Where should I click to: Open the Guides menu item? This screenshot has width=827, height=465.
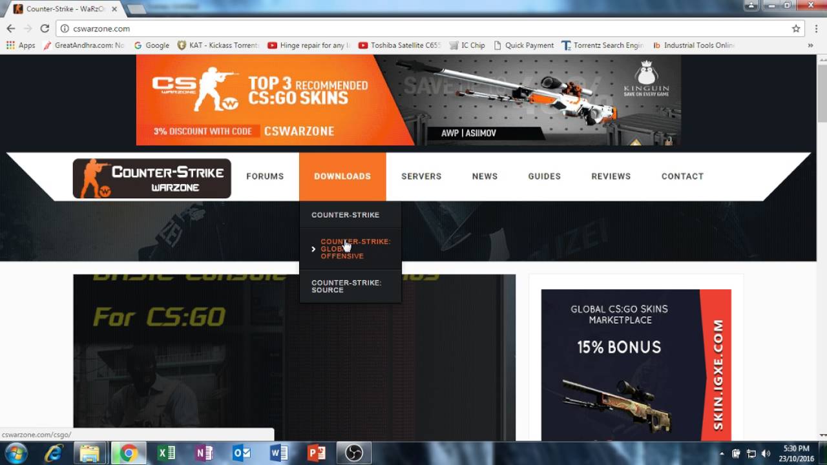tap(545, 176)
